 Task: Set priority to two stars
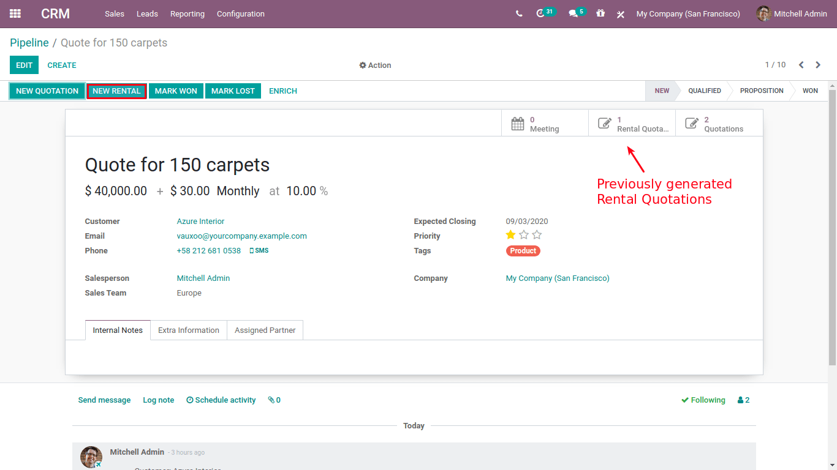pyautogui.click(x=524, y=235)
